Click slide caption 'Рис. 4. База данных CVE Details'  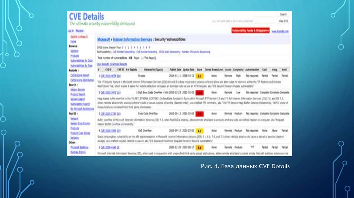[245, 166]
